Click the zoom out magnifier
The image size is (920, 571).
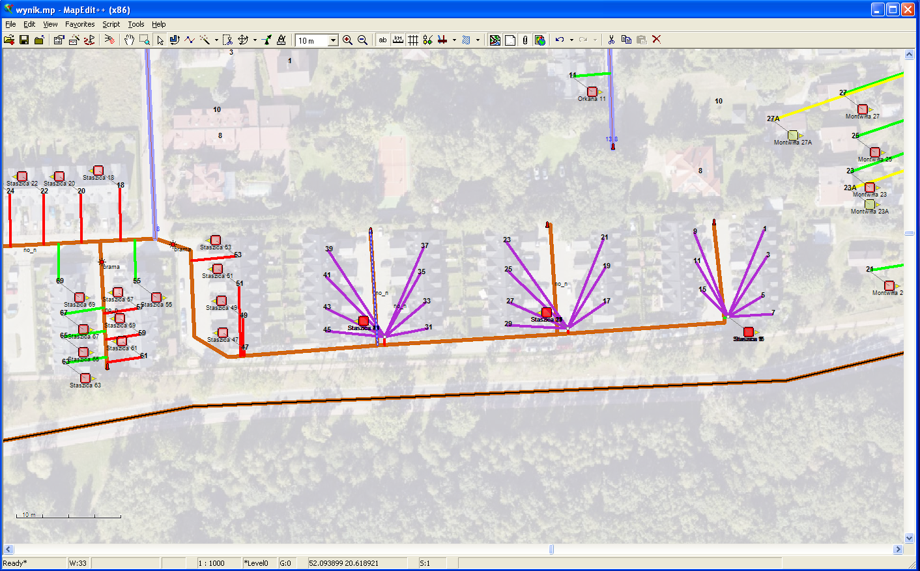pyautogui.click(x=363, y=40)
